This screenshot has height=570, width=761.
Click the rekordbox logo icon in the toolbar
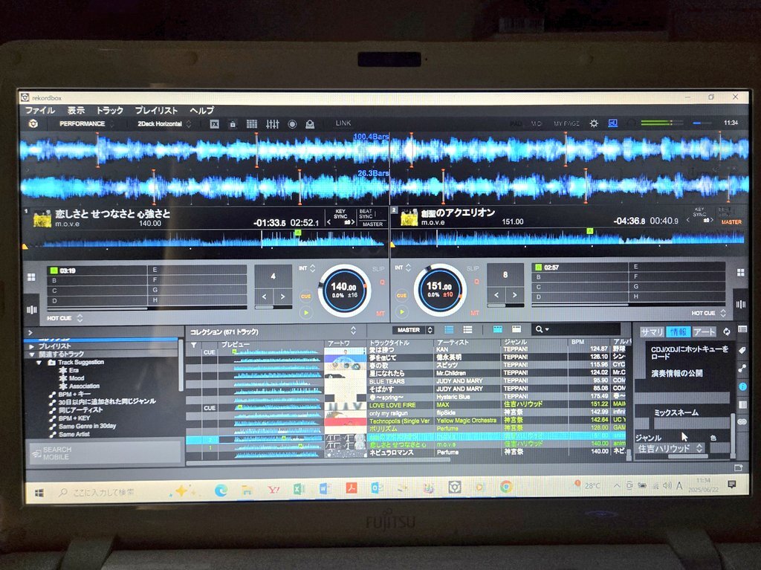33,124
